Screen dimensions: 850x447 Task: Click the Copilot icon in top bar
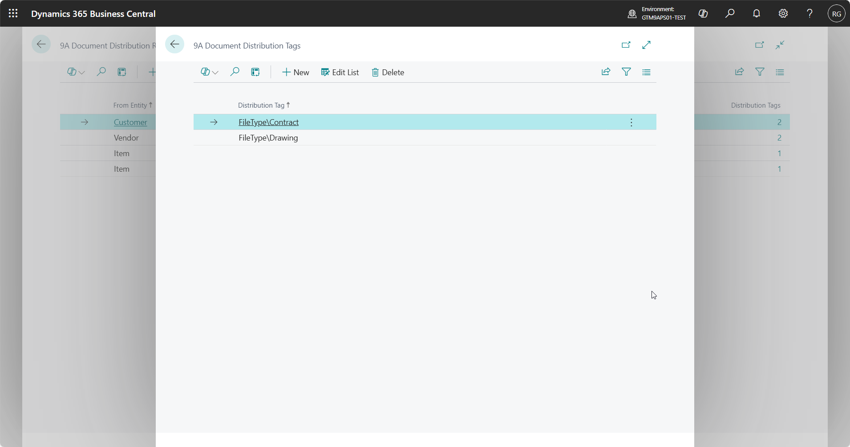click(x=703, y=13)
